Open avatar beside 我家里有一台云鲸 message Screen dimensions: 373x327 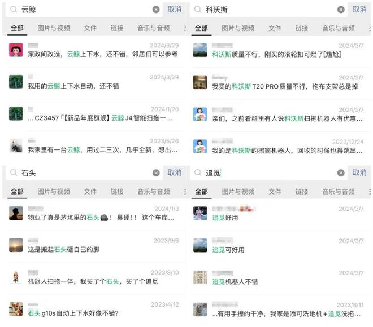coord(16,145)
